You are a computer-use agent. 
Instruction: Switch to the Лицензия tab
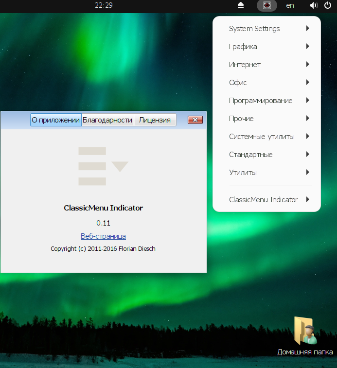pyautogui.click(x=155, y=120)
